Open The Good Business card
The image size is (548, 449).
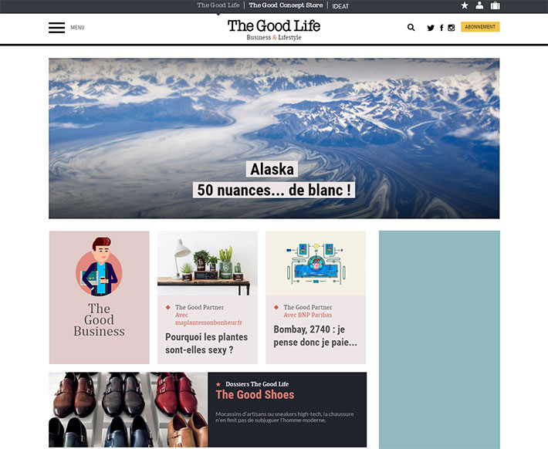[x=100, y=297]
